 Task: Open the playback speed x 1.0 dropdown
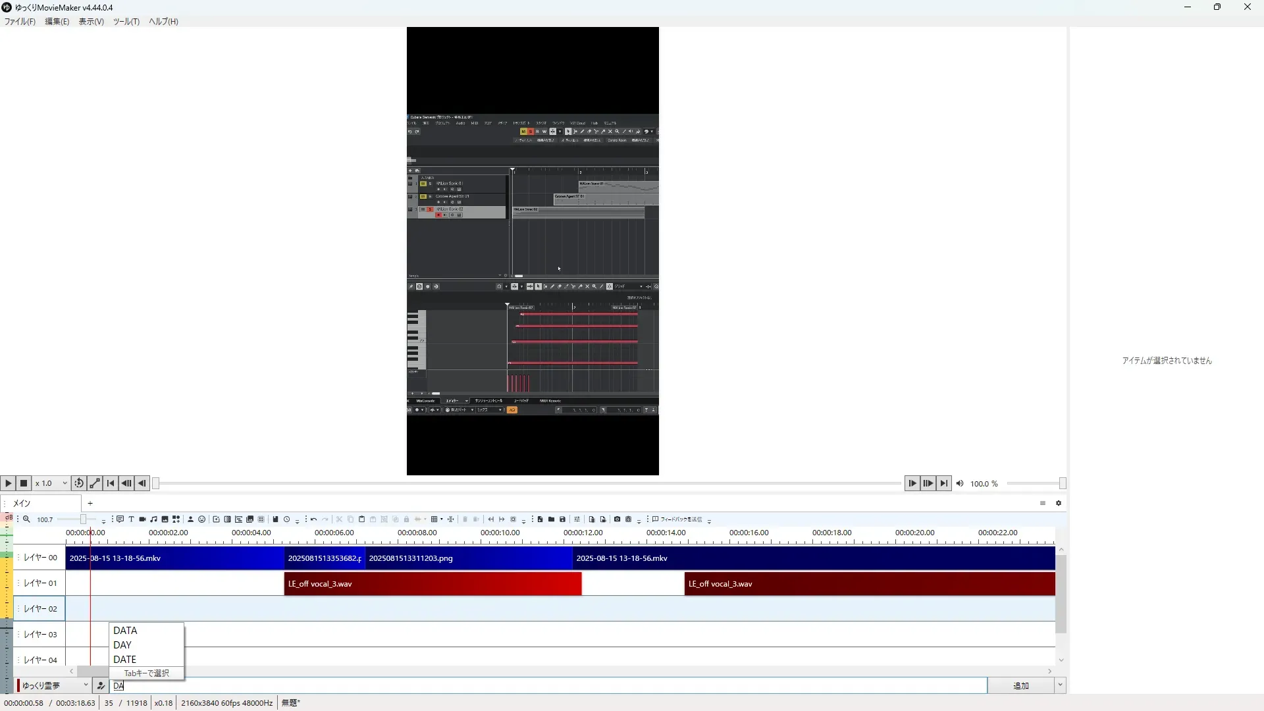(x=51, y=483)
